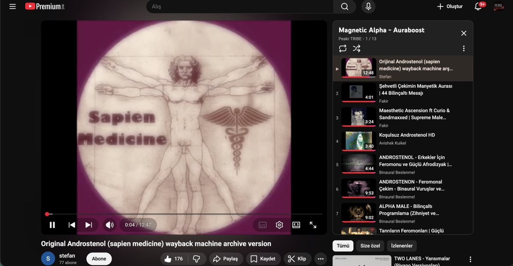Screen dimensions: 513x266
Task: Open stefan channel avatar
Action: click(x=48, y=258)
